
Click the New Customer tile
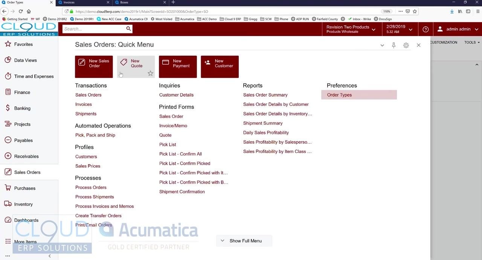(x=220, y=67)
